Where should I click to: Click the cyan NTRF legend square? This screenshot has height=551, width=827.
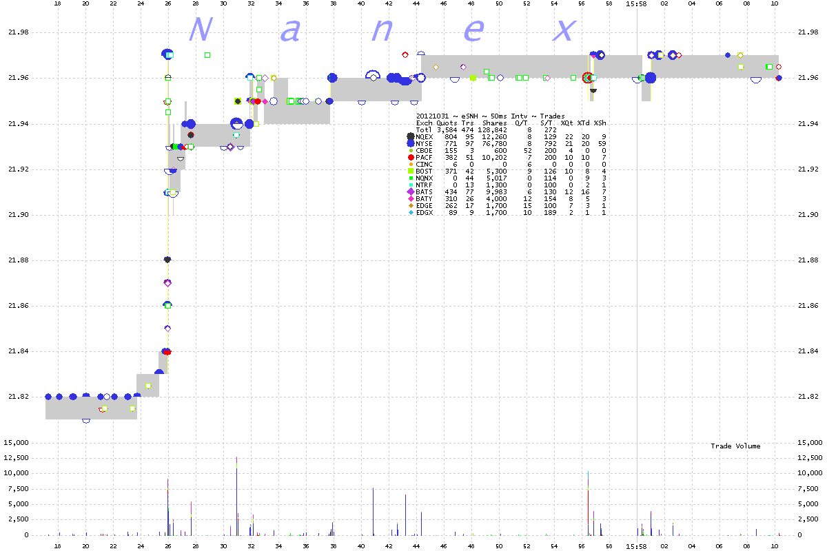411,185
